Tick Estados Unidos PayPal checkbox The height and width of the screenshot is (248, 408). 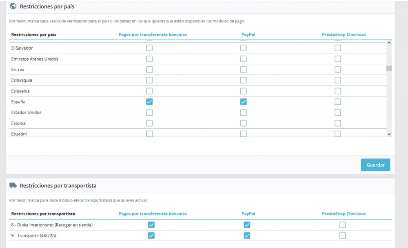[x=243, y=112]
